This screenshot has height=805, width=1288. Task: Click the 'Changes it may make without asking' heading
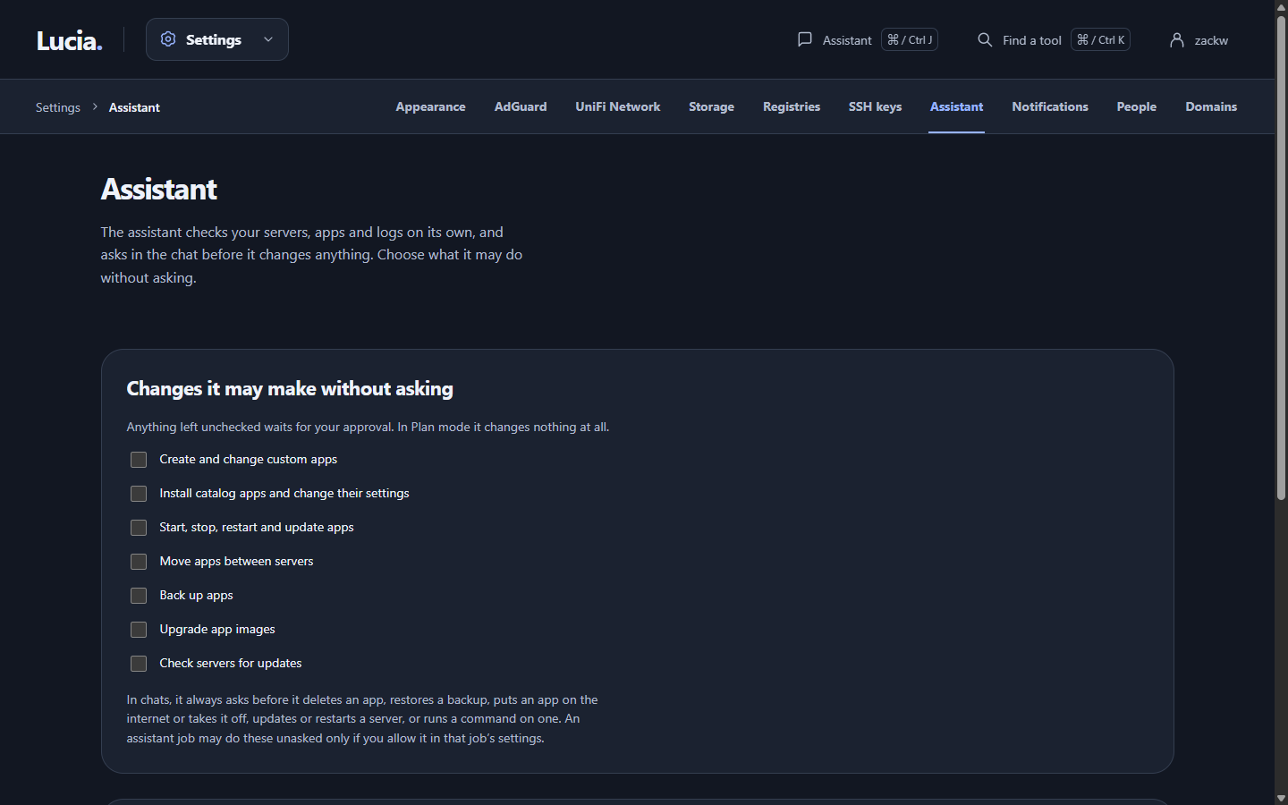pos(290,388)
